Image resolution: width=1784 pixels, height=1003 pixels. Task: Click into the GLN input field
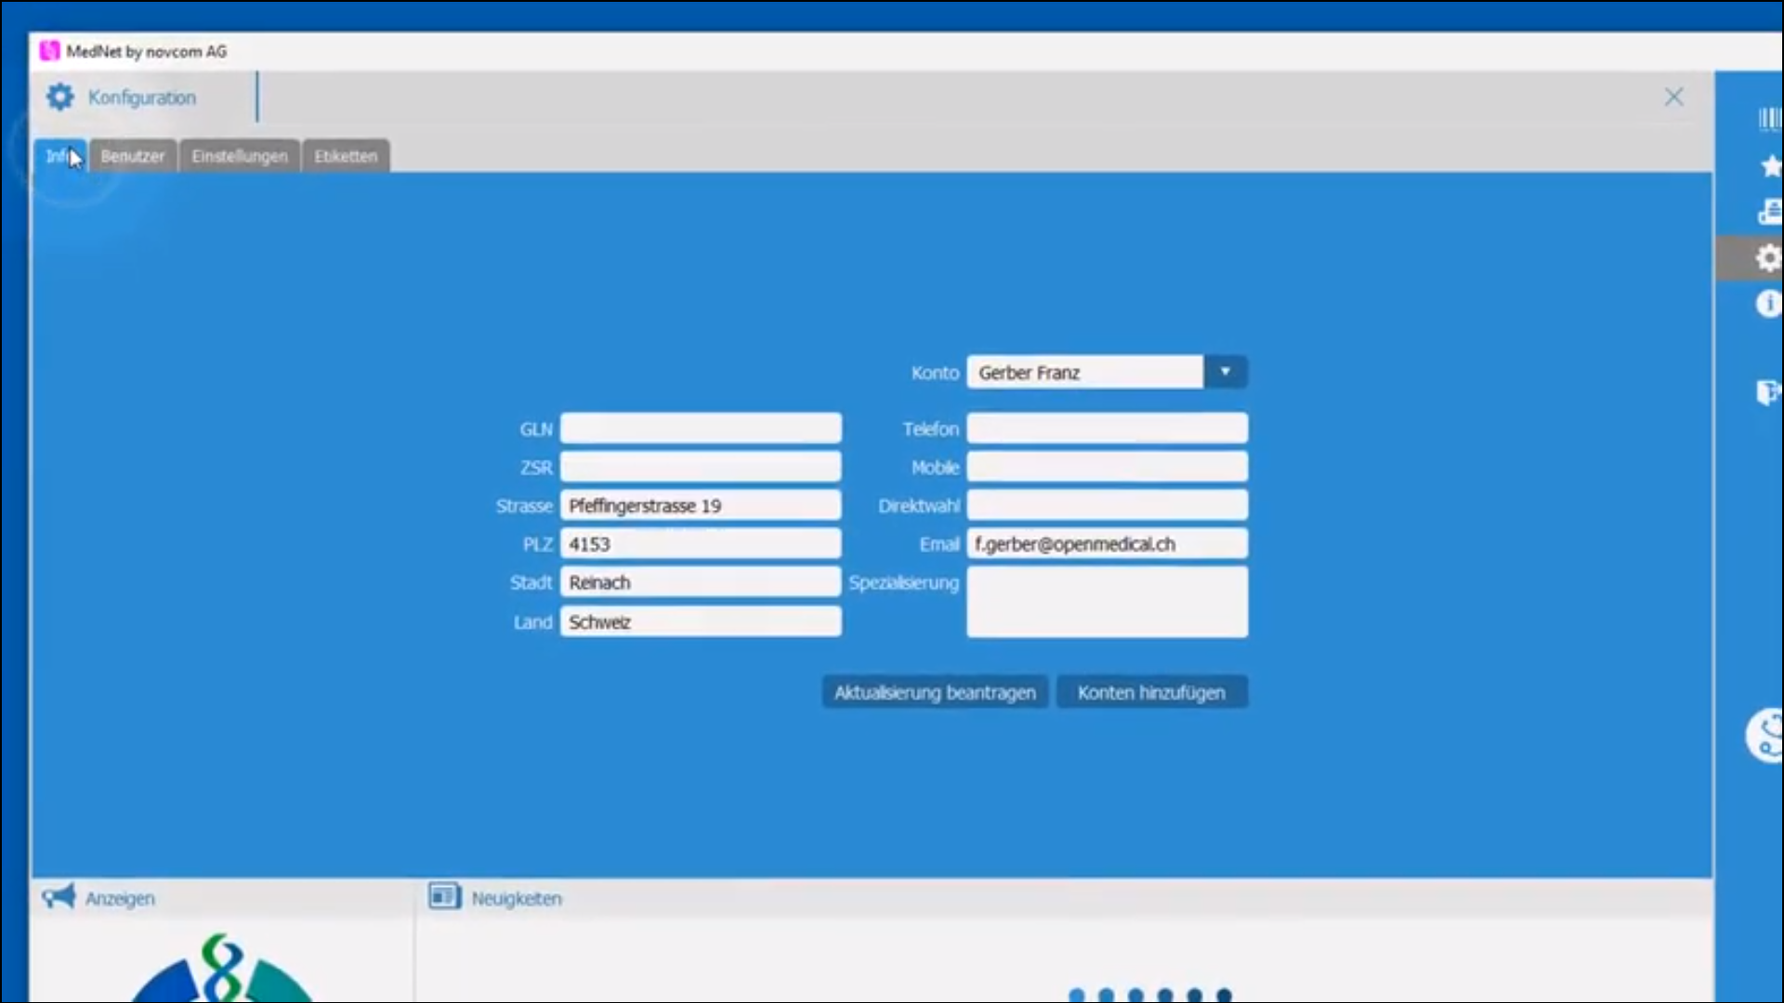701,429
